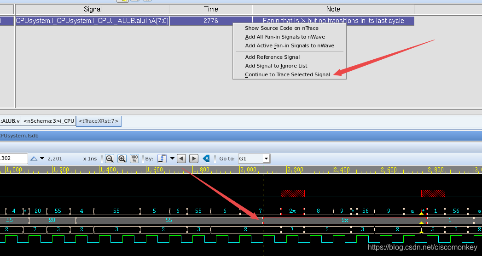Choose Add Active Fan-in Signals to nWave
Screen dimensions: 482x256
coord(290,46)
